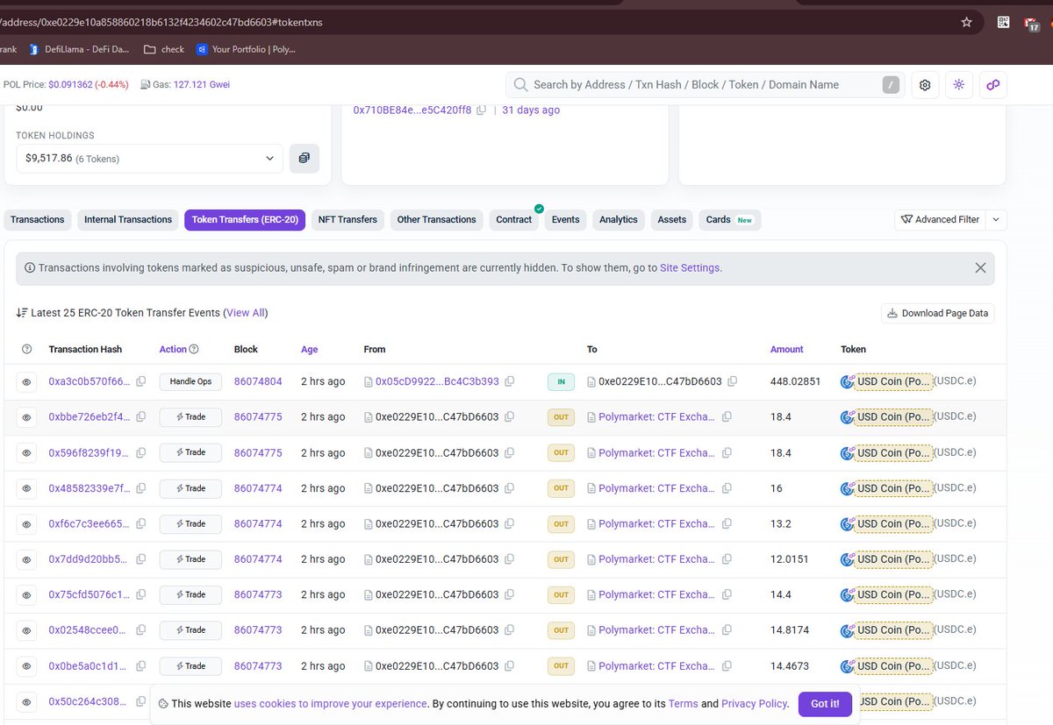
Task: Open block 86074804
Action: coord(258,381)
